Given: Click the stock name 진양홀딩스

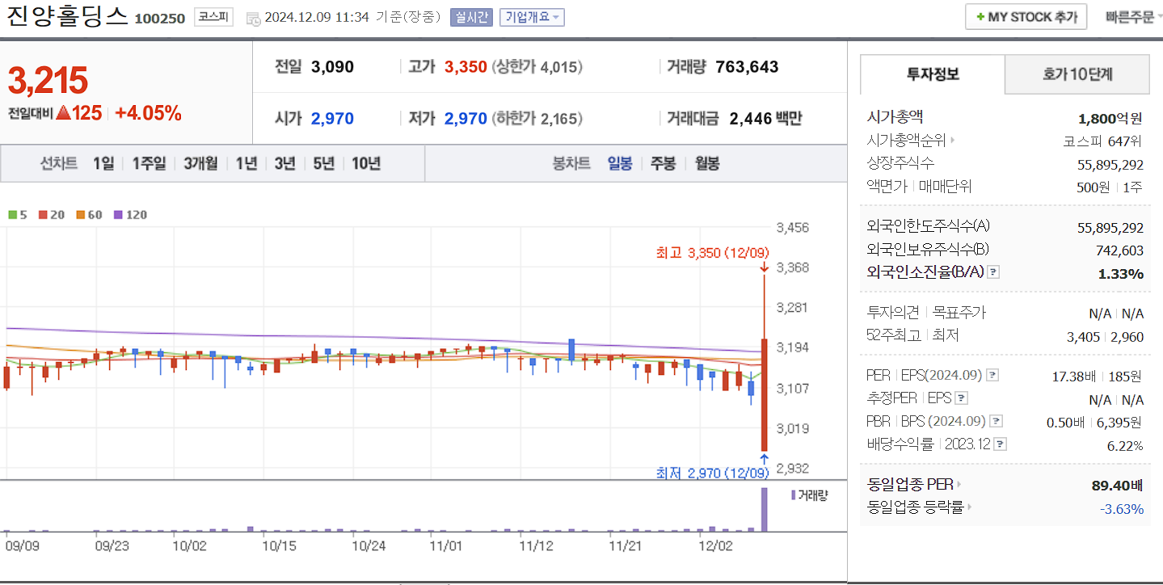Looking at the screenshot, I should (x=68, y=16).
